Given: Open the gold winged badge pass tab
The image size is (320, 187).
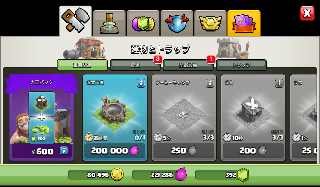Looking at the screenshot, I should tap(210, 23).
